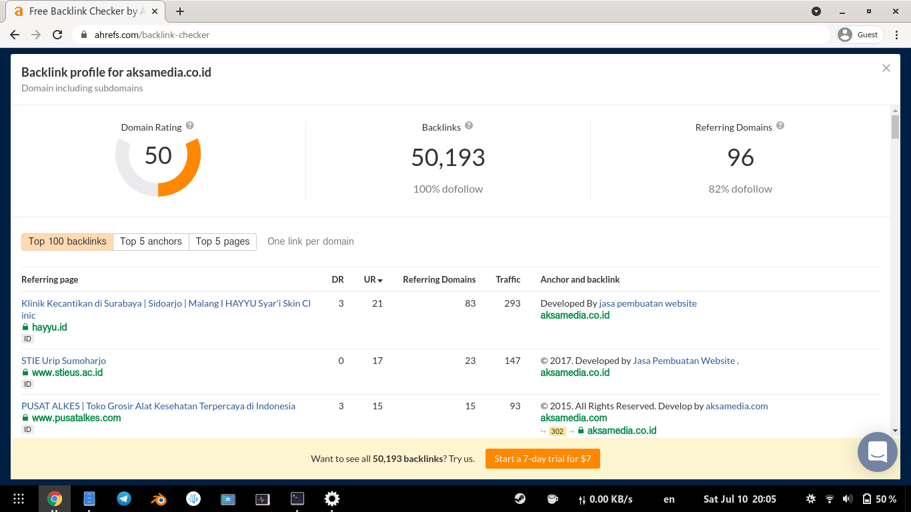Viewport: 911px width, 512px height.
Task: Close the backlink profile panel
Action: coord(886,67)
